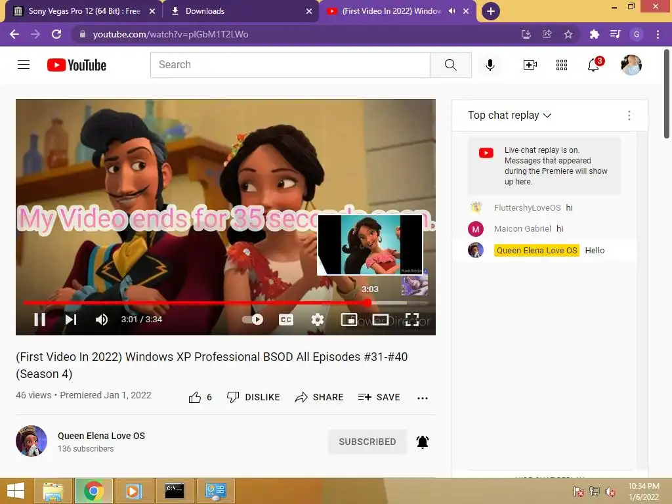Click FluttershyLoveOS chat username

click(x=527, y=208)
